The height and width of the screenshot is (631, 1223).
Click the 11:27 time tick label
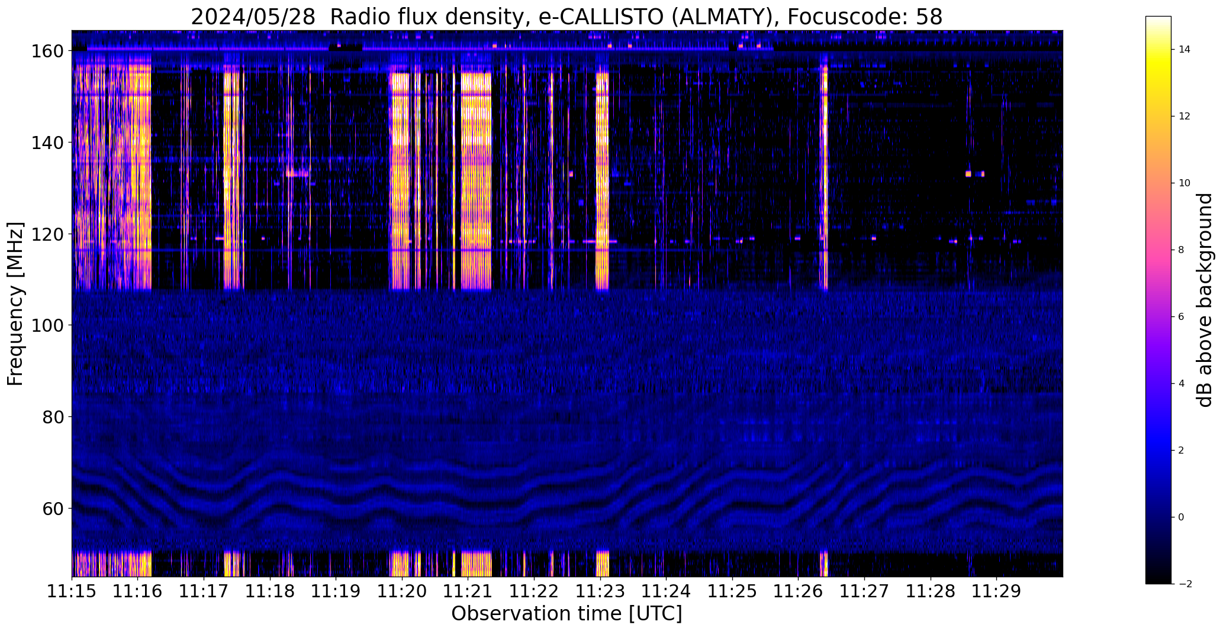click(x=864, y=591)
